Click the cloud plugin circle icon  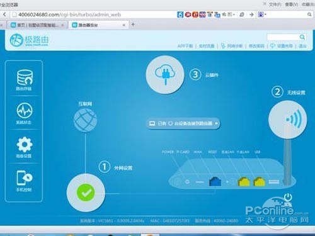click(x=165, y=75)
